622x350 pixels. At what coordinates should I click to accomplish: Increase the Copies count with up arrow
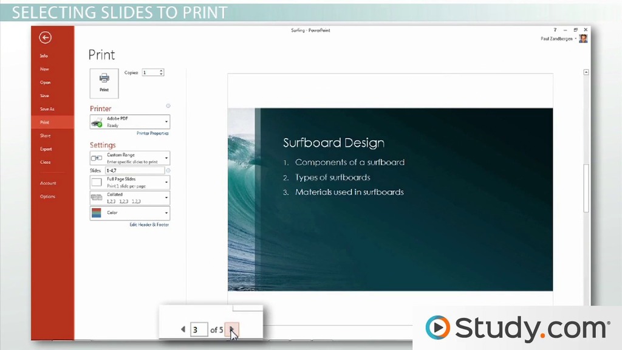(162, 70)
